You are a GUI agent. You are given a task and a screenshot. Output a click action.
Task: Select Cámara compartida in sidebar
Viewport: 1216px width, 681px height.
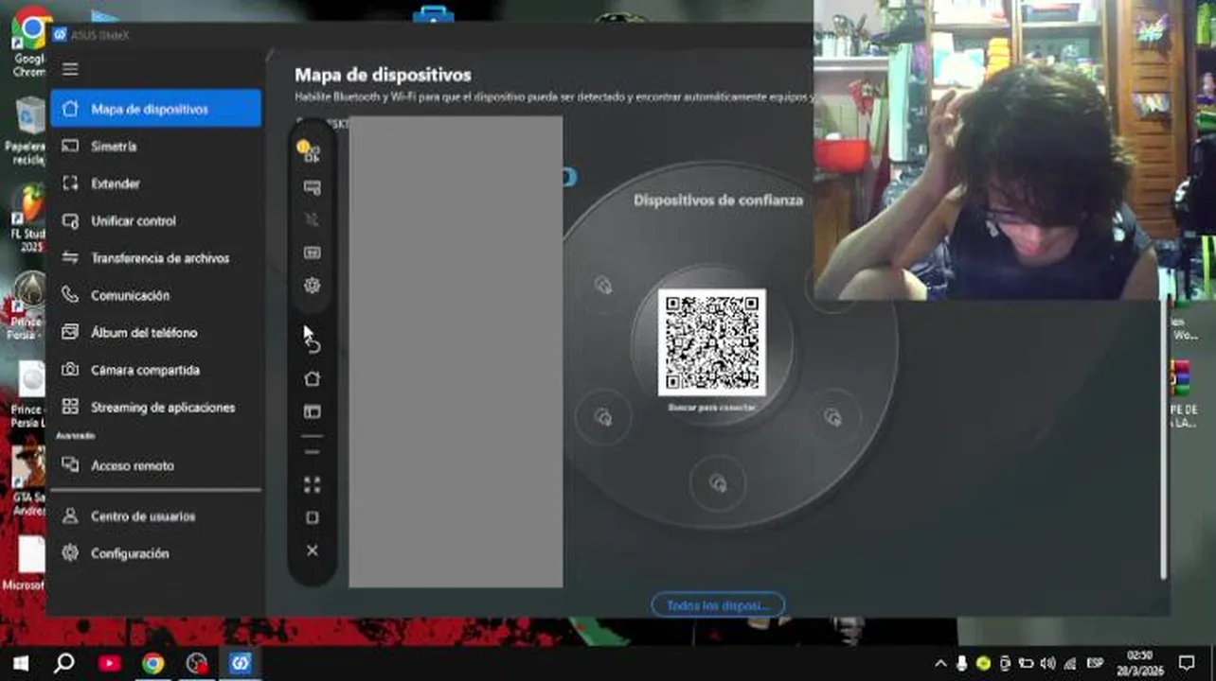click(x=156, y=370)
